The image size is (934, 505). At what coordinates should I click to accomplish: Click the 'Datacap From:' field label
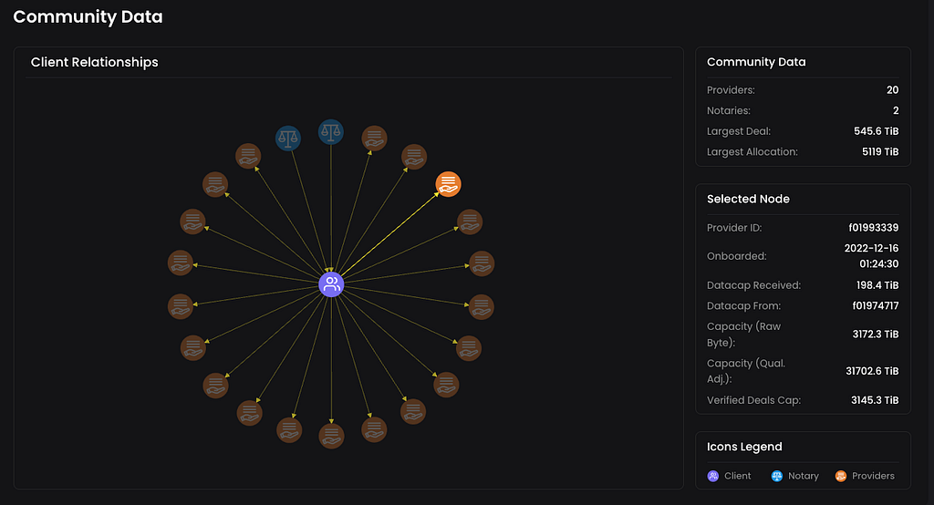[743, 305]
